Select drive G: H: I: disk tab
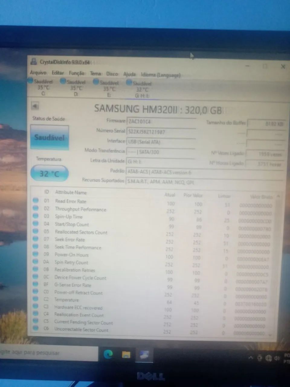The height and width of the screenshot is (387, 290). pos(140,89)
